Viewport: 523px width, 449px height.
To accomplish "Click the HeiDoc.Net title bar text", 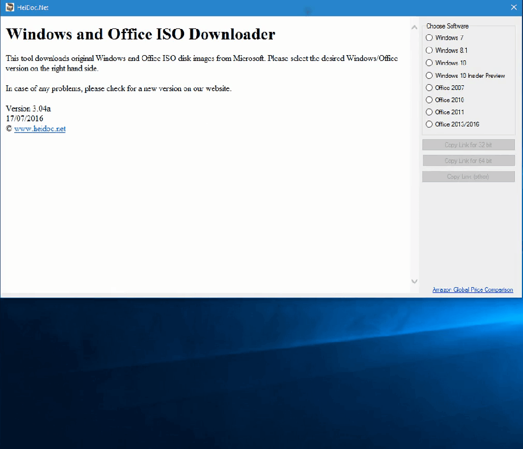I will coord(33,7).
